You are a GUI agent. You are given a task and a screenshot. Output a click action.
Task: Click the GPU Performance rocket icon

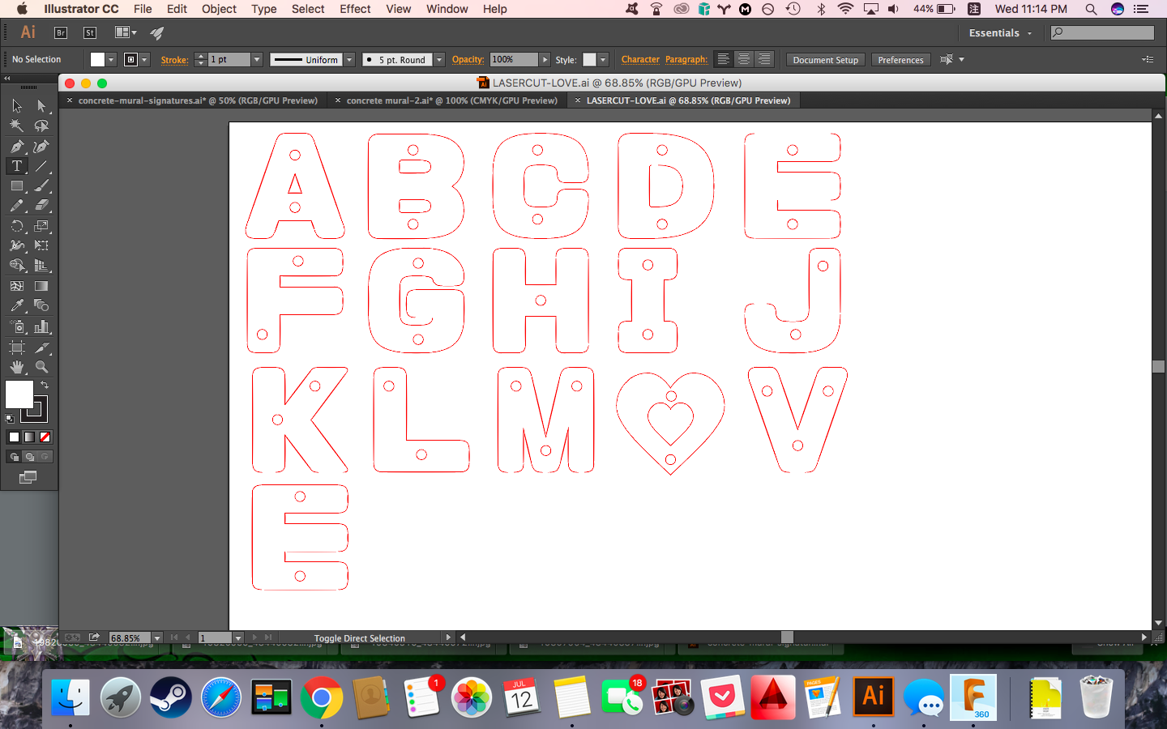pyautogui.click(x=157, y=33)
